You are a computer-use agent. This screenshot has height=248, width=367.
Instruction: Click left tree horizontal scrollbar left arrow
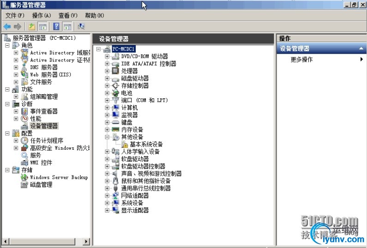(6, 241)
